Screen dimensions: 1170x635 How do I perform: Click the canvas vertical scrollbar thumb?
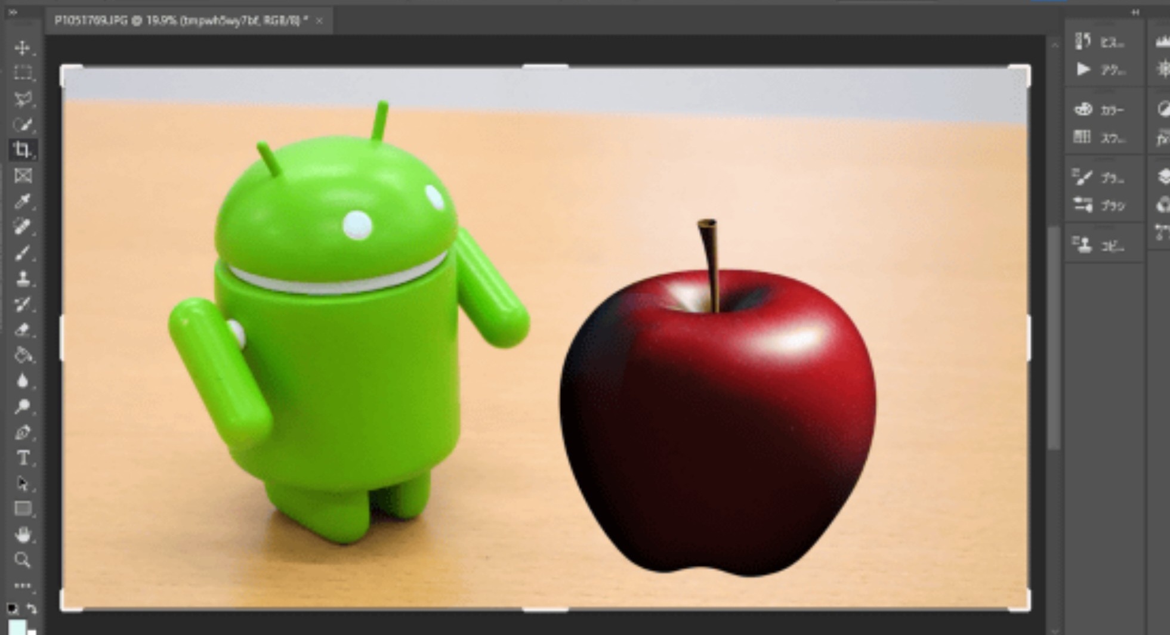pyautogui.click(x=1054, y=337)
